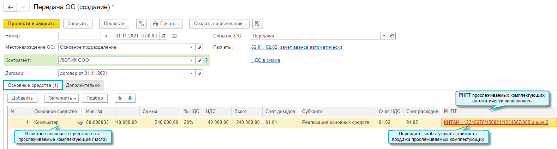The width and height of the screenshot is (557, 149).
Task: Move the row up with the blue arrow
Action: point(120,98)
